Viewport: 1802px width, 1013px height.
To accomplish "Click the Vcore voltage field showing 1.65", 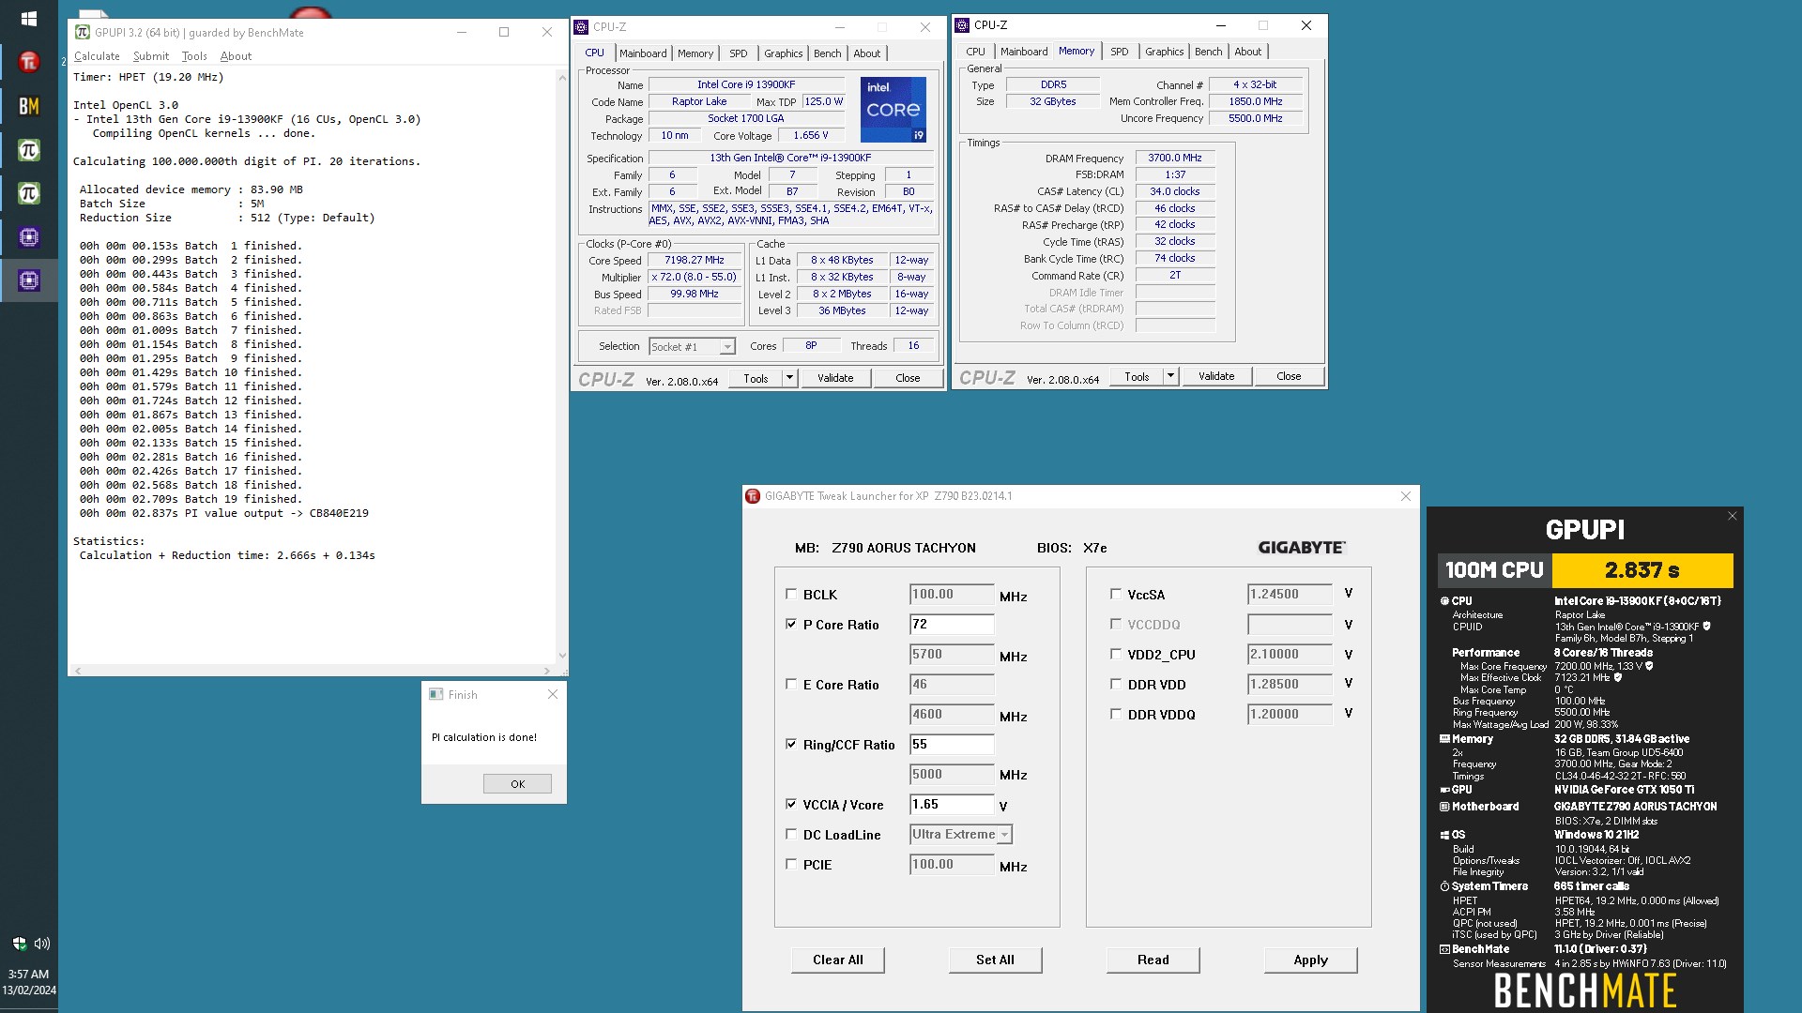I will pos(952,804).
